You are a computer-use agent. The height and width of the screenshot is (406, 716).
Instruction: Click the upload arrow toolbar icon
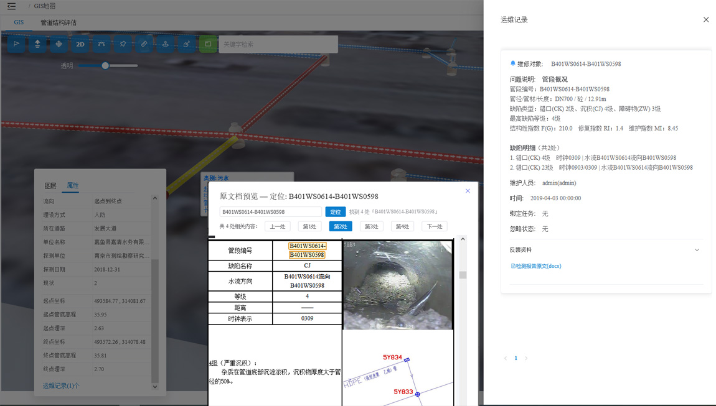pos(37,44)
